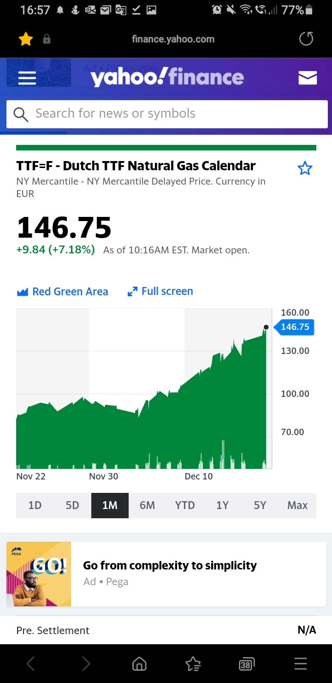
Task: Go back with browser back arrow
Action: (31, 664)
